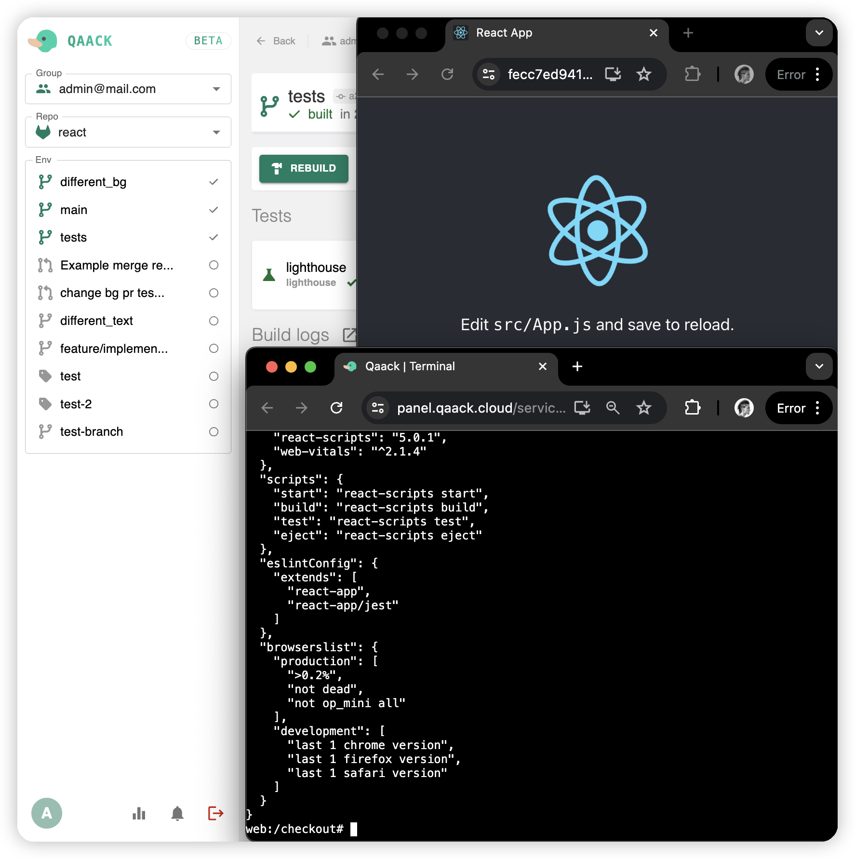Select the Example merge request radio button

click(214, 265)
